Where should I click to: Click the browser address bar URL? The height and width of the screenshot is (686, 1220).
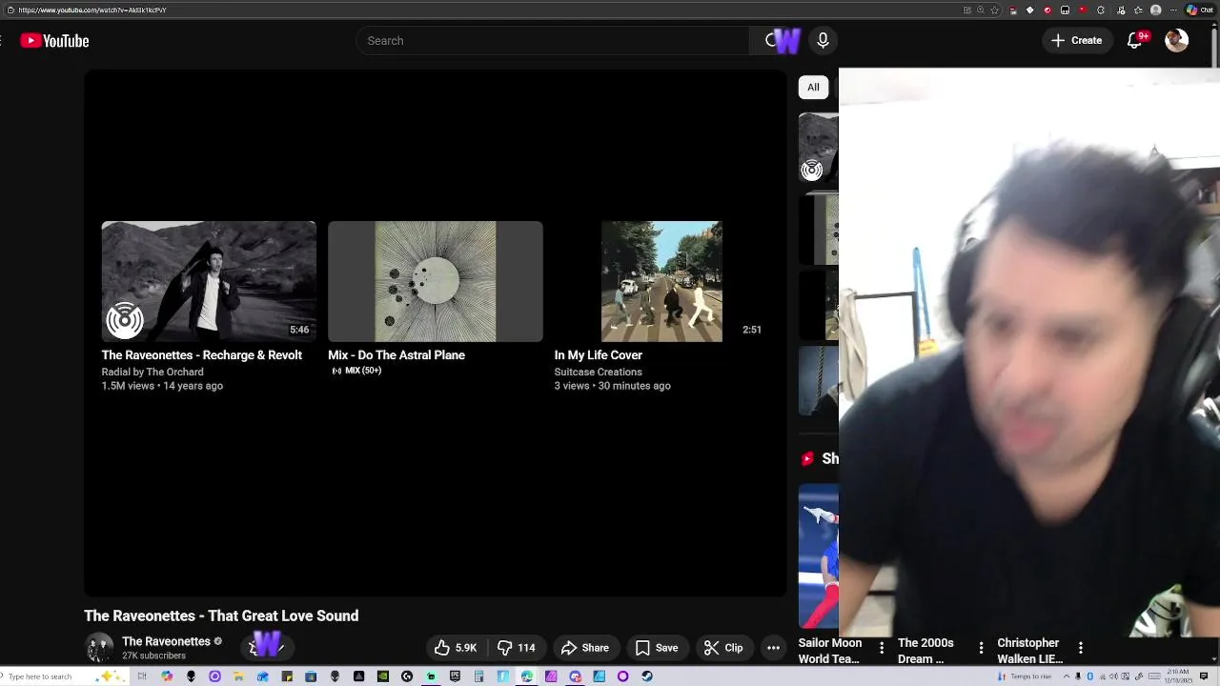[x=92, y=10]
